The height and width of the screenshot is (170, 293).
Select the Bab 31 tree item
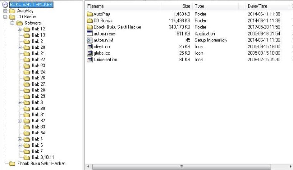38,114
